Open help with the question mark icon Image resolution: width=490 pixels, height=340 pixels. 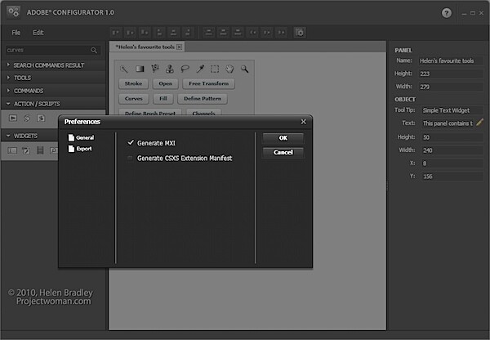point(446,13)
